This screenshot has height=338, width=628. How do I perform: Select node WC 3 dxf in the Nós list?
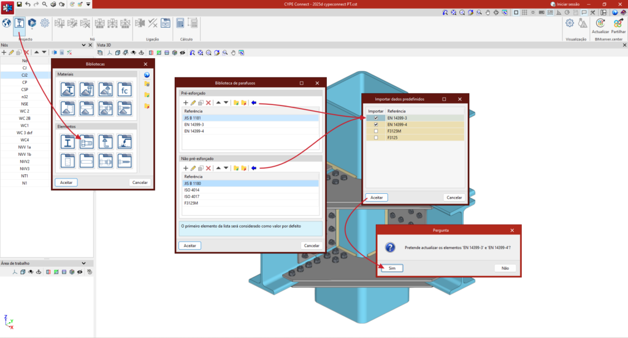25,133
